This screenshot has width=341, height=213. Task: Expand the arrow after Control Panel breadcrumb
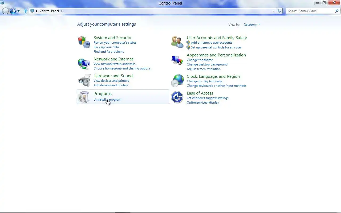point(62,11)
